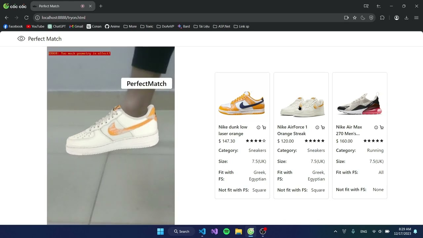The width and height of the screenshot is (423, 238).
Task: Click the red ERROR geometry message
Action: click(79, 53)
